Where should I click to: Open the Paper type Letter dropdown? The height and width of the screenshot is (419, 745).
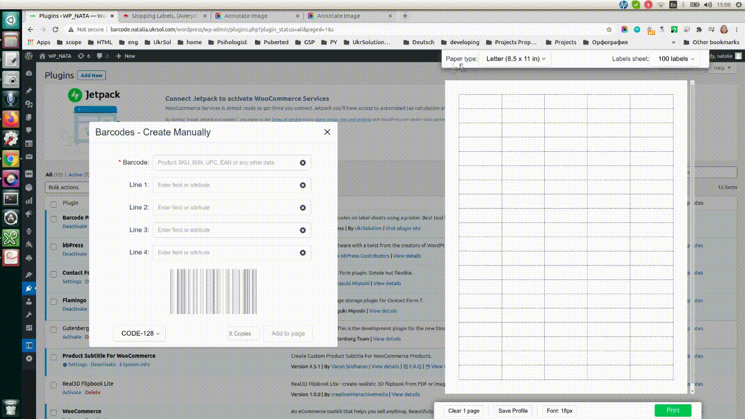(x=516, y=59)
